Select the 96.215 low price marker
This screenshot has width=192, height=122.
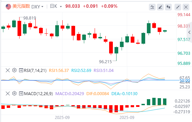click(x=105, y=62)
